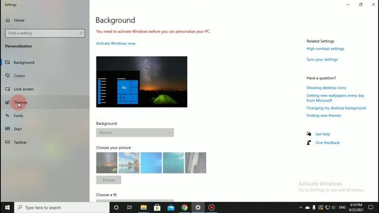The width and height of the screenshot is (379, 213).
Task: Open Task View on taskbar
Action: pos(130,208)
